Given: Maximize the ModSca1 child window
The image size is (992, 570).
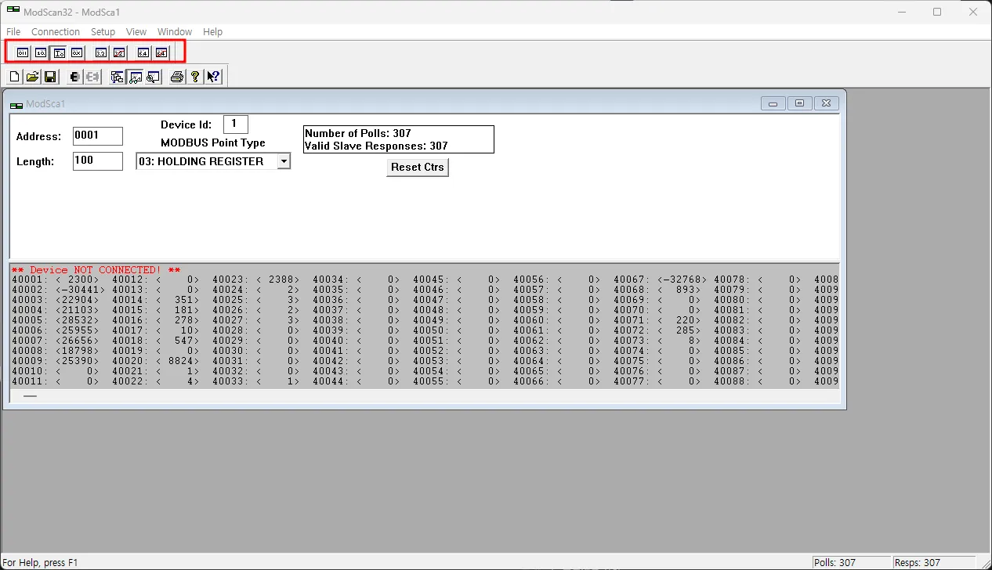Looking at the screenshot, I should click(x=799, y=103).
